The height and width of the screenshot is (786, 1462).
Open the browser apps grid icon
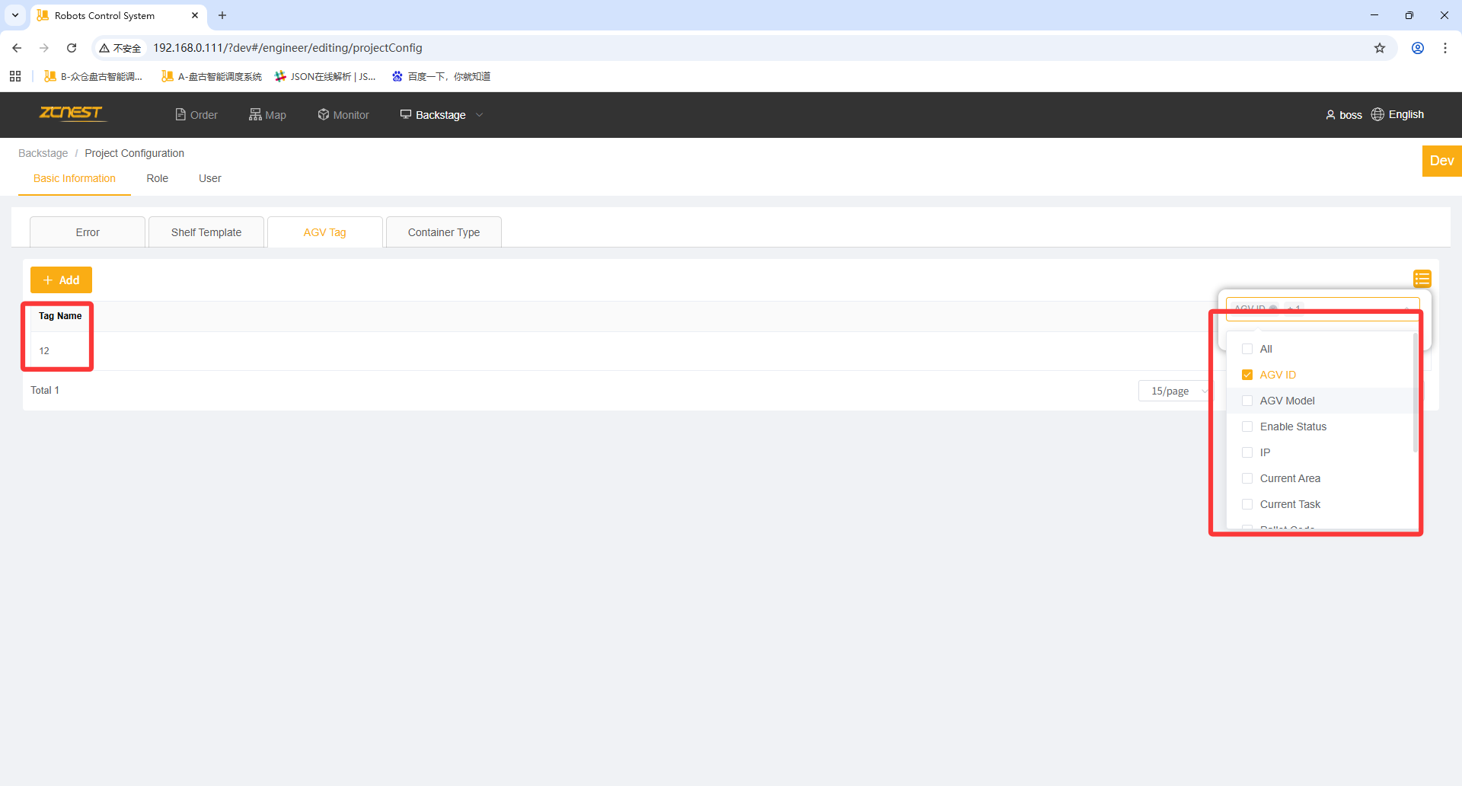(x=15, y=76)
